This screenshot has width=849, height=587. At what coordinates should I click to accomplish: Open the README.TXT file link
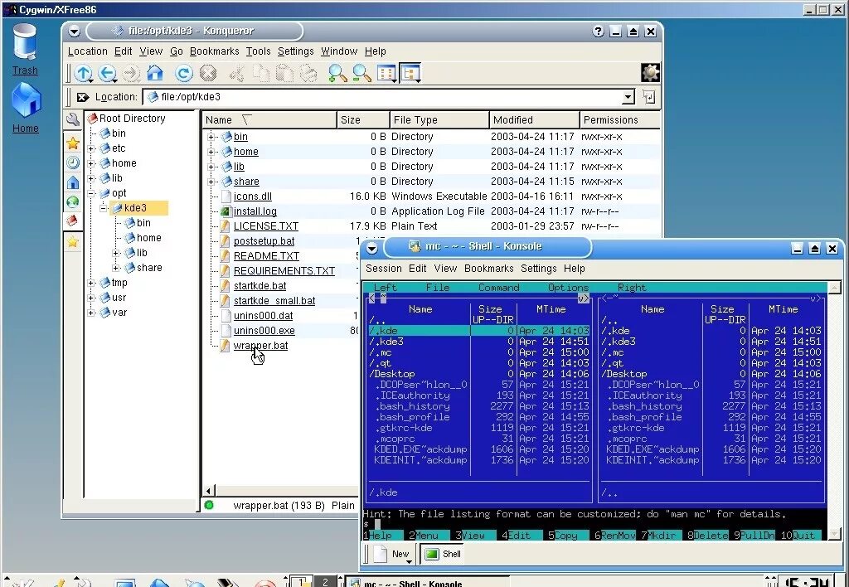266,256
